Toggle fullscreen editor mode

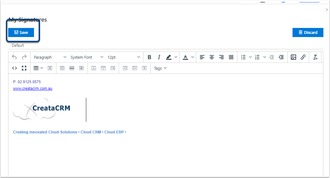(24, 68)
